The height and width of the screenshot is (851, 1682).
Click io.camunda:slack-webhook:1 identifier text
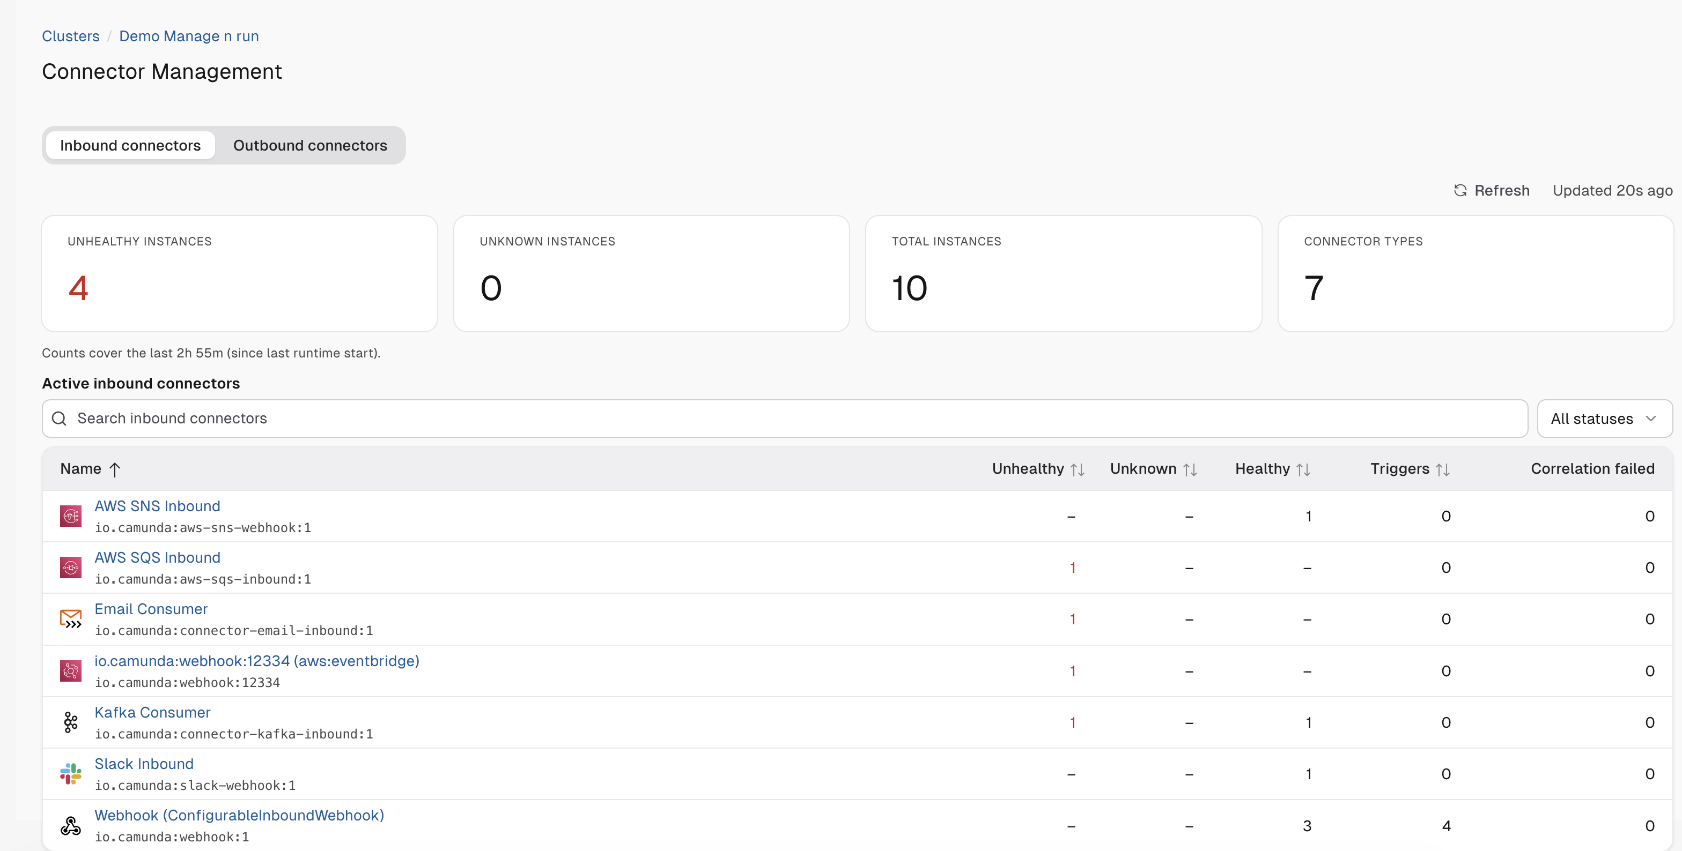coord(195,786)
